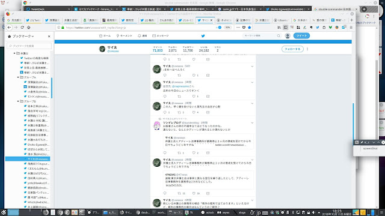Focus the ブックマークを検索 sidebar search field

29,46
